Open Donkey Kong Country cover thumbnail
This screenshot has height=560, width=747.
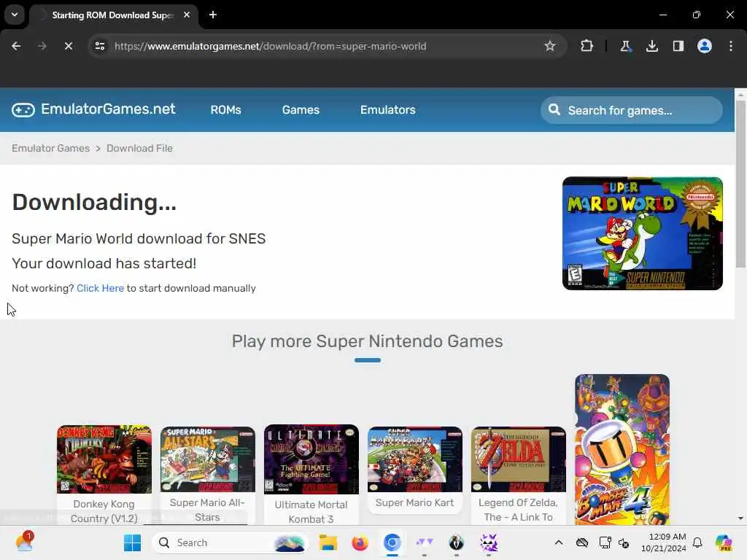pos(104,459)
